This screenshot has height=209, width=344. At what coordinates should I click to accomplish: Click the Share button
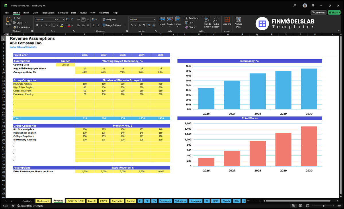[x=334, y=12]
